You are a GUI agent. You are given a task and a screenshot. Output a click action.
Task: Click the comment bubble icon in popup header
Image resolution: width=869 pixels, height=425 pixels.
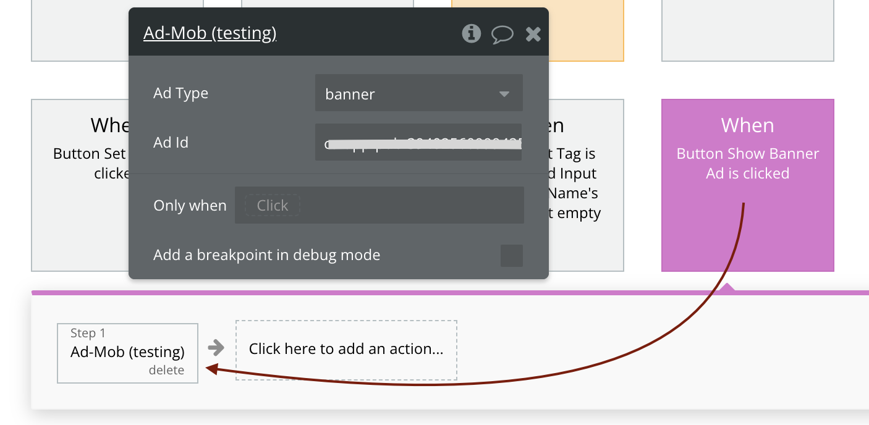pos(502,34)
